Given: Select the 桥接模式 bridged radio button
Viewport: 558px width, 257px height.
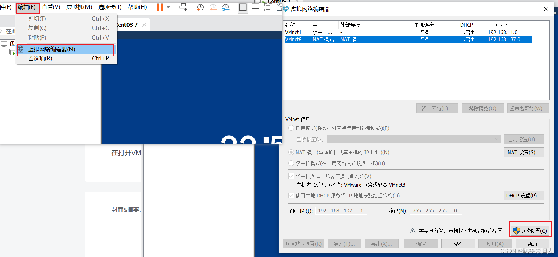Looking at the screenshot, I should 291,128.
